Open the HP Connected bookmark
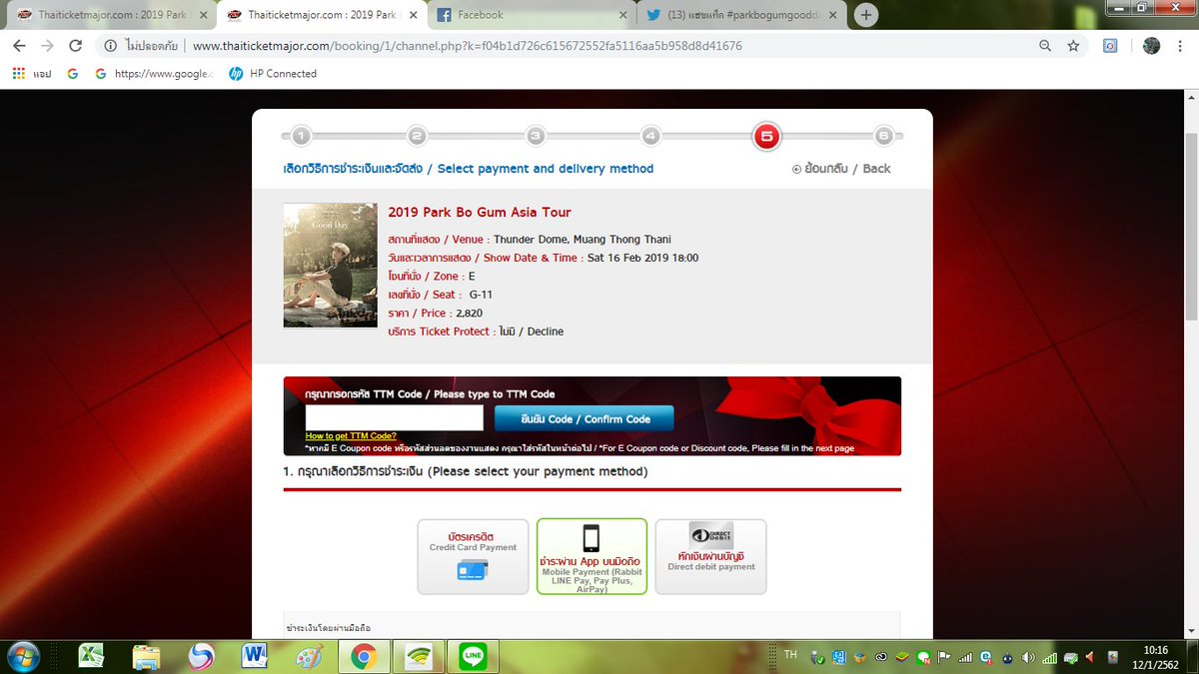Image resolution: width=1199 pixels, height=674 pixels. pyautogui.click(x=272, y=74)
